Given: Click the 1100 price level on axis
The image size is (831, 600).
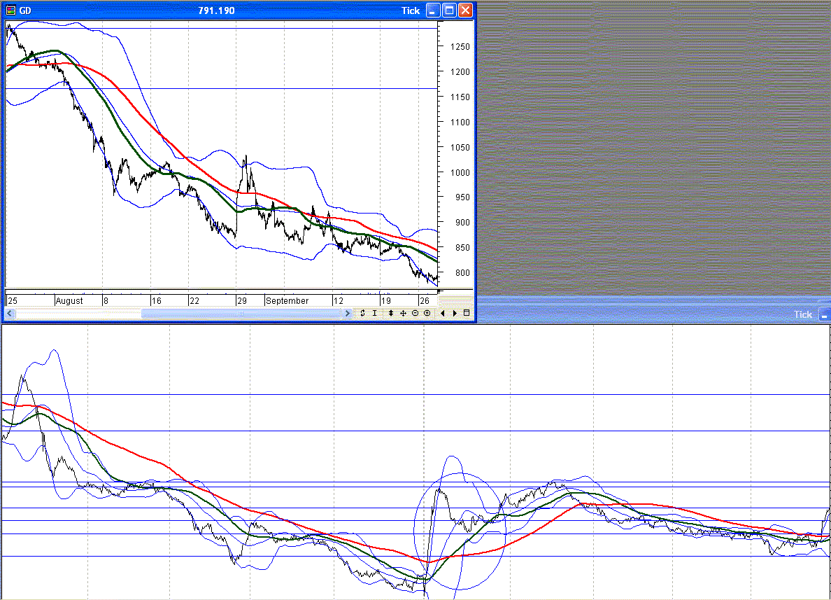Looking at the screenshot, I should coord(460,122).
